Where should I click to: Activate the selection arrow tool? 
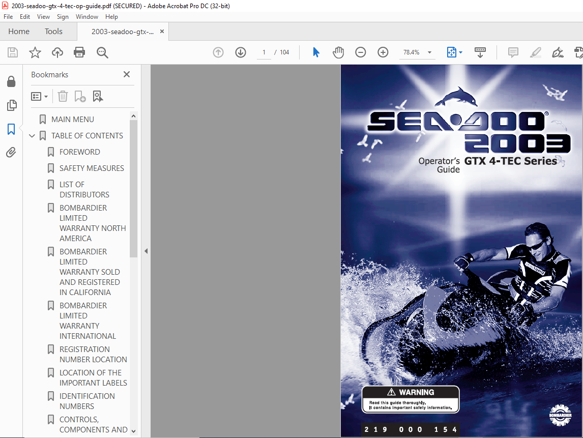click(316, 52)
